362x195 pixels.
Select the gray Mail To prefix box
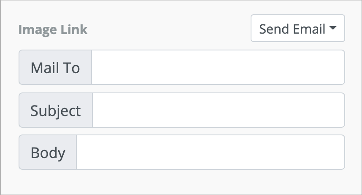click(x=55, y=67)
